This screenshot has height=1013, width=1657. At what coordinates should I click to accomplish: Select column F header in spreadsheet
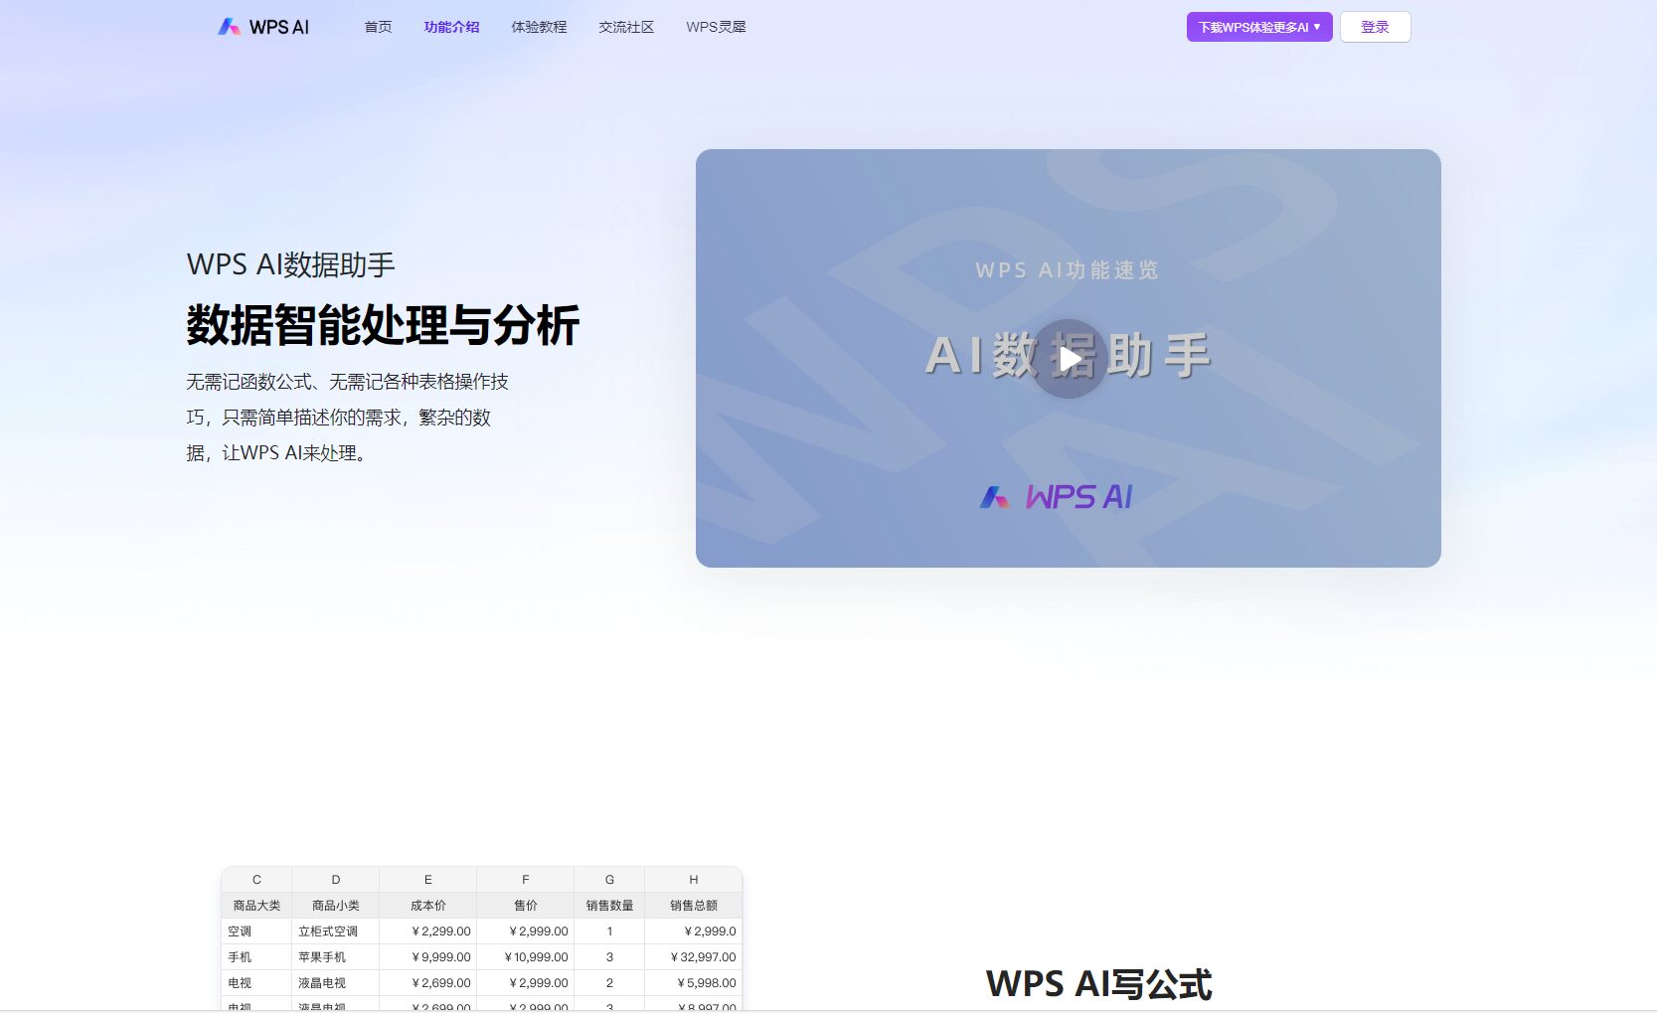click(x=525, y=880)
